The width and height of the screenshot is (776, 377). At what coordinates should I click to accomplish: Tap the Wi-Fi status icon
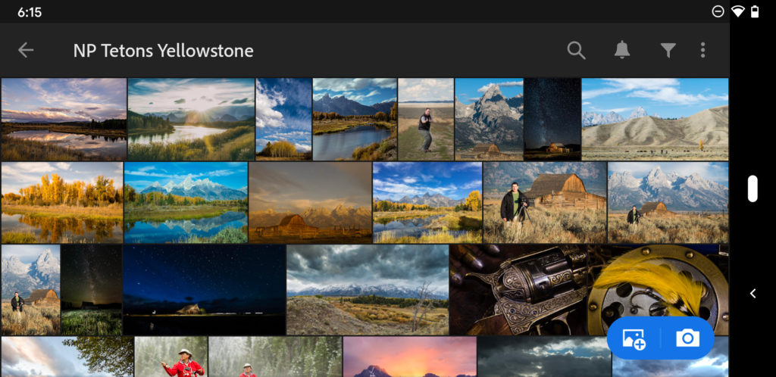pyautogui.click(x=737, y=11)
